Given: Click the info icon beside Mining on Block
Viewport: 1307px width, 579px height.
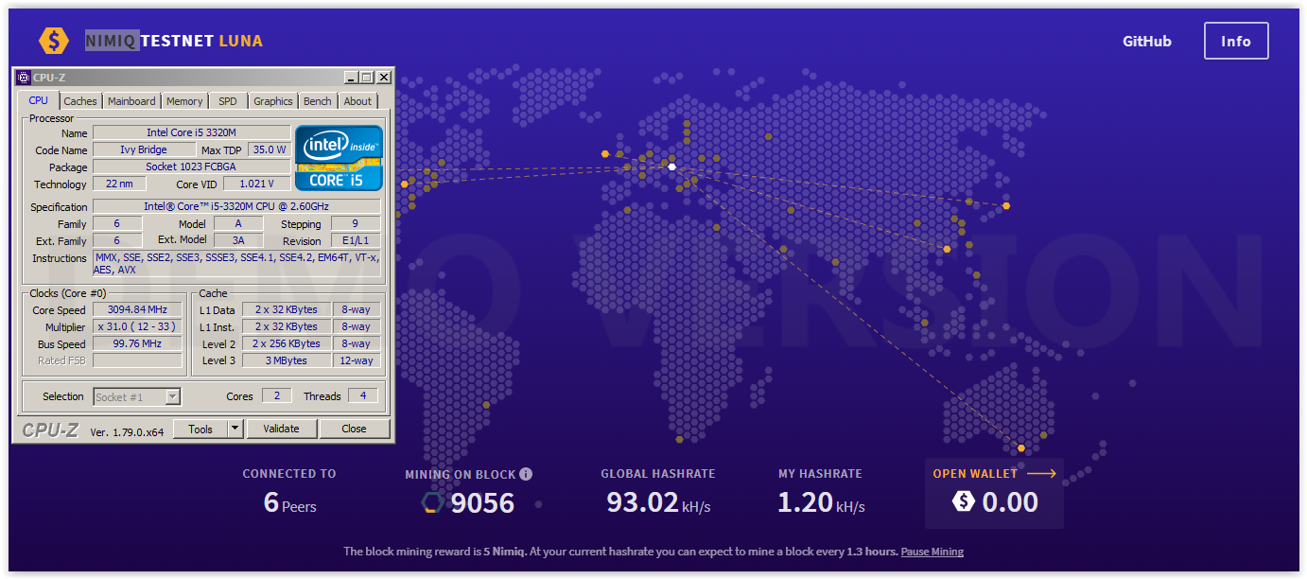Looking at the screenshot, I should 526,474.
